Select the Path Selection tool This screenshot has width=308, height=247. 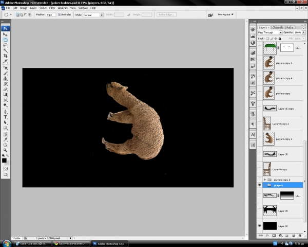[x=5, y=122]
